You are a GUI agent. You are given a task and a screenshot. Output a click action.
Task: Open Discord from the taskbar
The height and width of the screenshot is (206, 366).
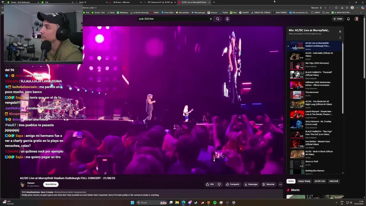(x=190, y=203)
